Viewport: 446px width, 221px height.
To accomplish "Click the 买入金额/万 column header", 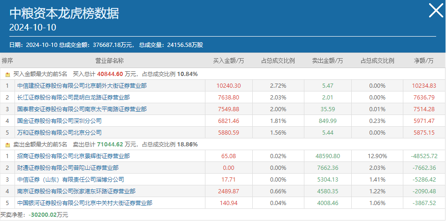I will (229, 61).
